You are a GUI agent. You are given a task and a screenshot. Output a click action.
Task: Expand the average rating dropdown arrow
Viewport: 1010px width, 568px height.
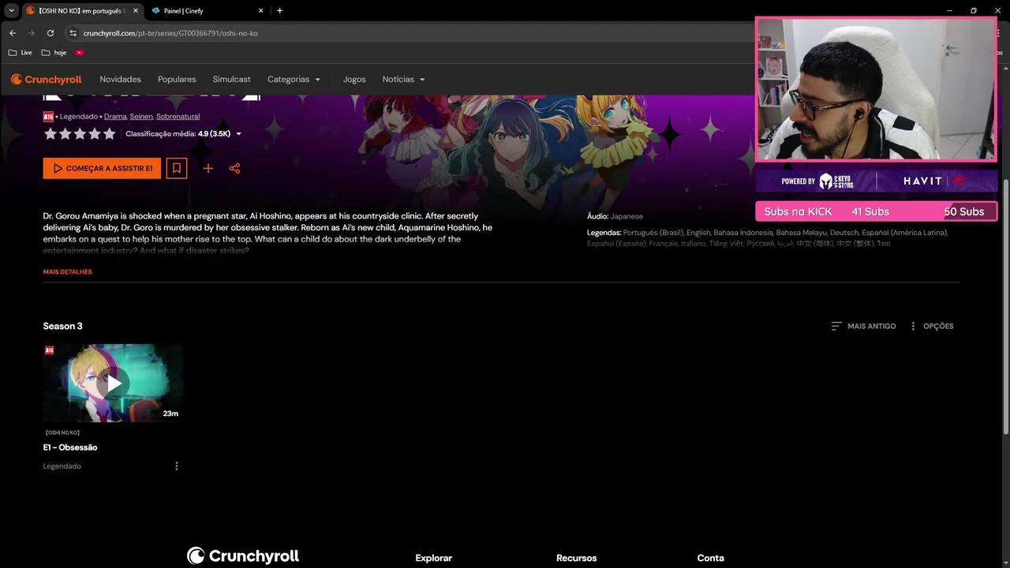point(239,134)
